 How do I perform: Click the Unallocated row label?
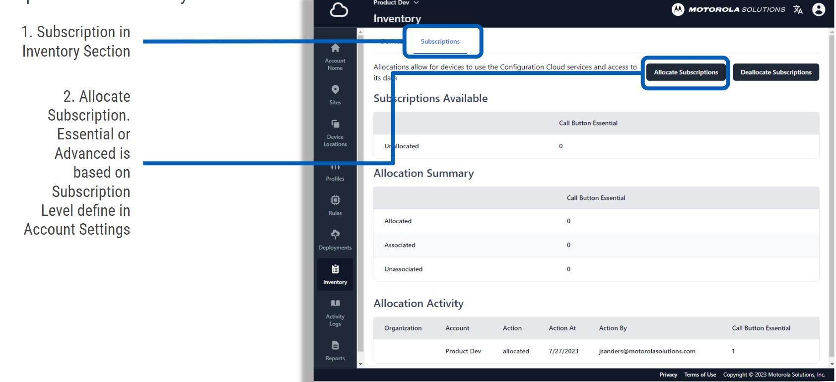tap(402, 146)
